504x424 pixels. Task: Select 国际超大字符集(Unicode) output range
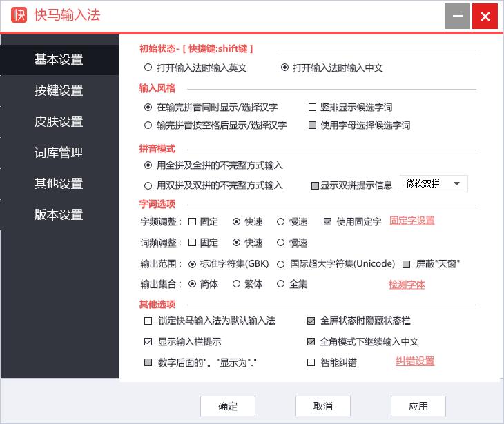click(282, 263)
